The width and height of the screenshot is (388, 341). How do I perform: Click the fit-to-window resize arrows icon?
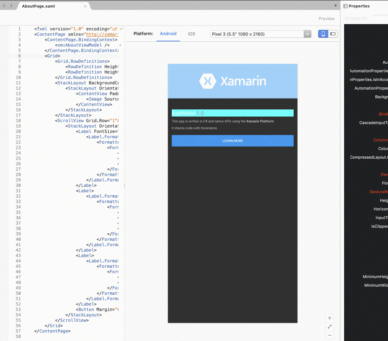[329, 327]
